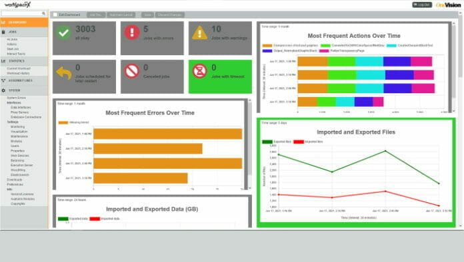Click the red exclamation jobs with errors icon

pos(132,33)
